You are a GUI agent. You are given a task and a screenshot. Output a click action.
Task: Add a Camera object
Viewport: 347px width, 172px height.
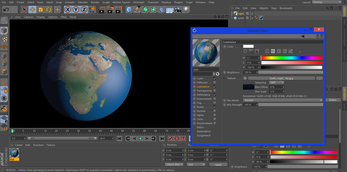pyautogui.click(x=178, y=10)
